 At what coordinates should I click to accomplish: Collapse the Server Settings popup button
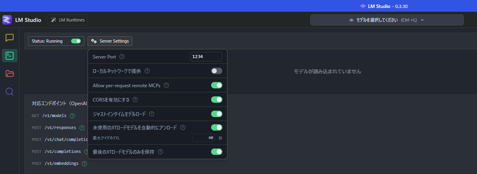(x=110, y=41)
